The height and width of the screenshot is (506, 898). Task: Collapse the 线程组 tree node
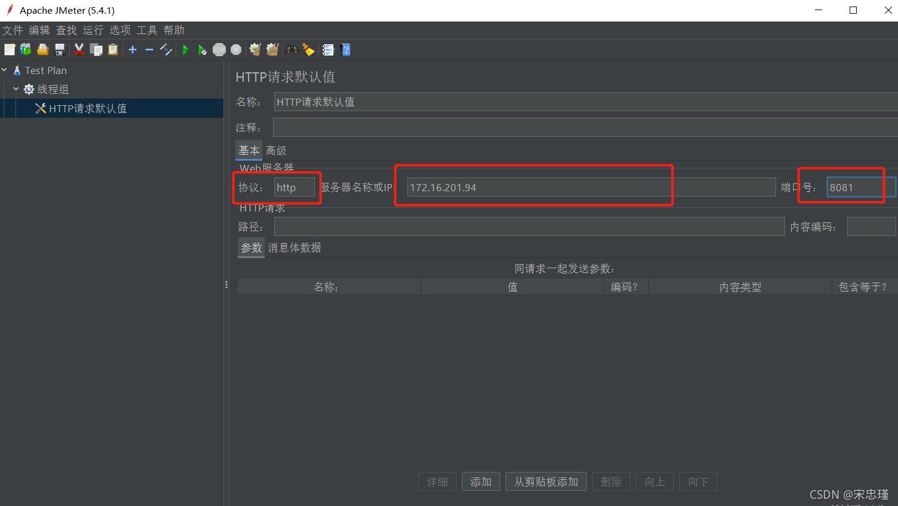tap(16, 88)
